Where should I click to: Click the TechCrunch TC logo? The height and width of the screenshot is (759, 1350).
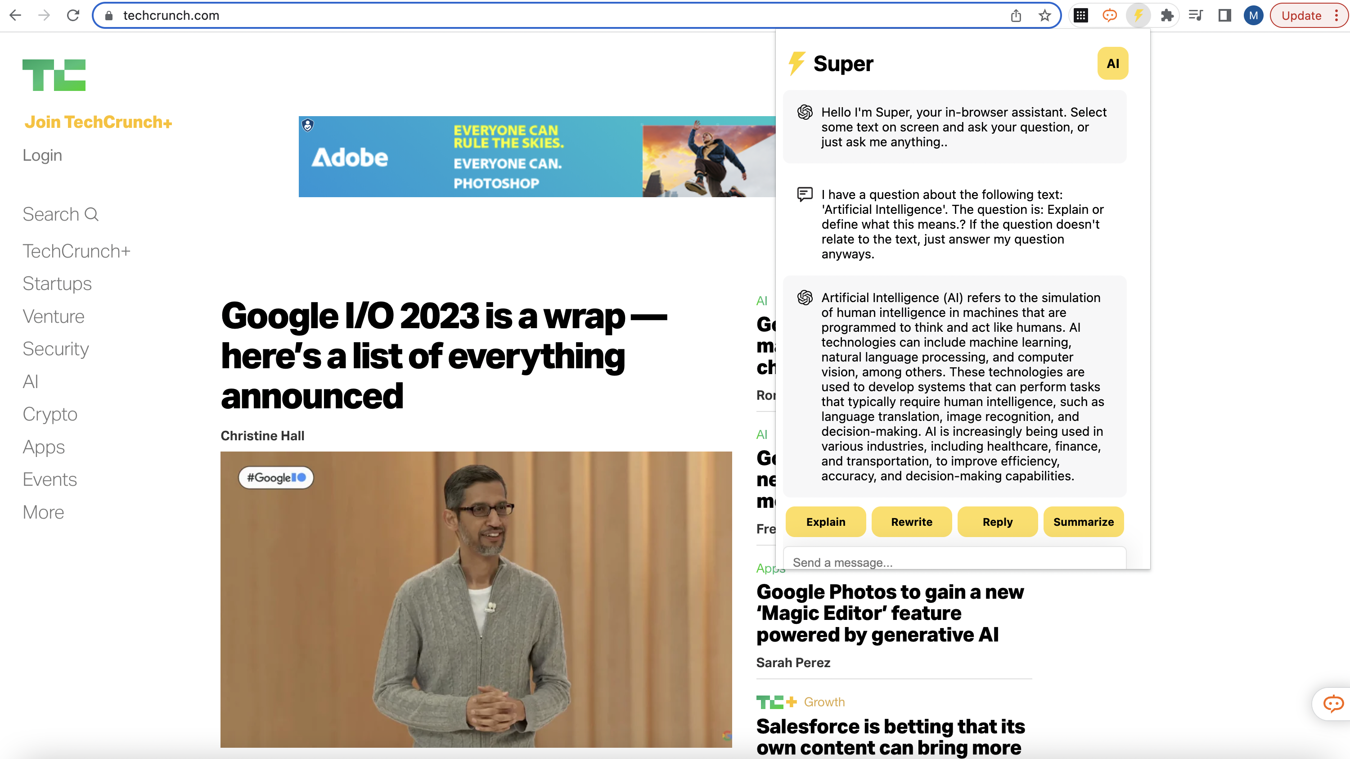(x=54, y=75)
